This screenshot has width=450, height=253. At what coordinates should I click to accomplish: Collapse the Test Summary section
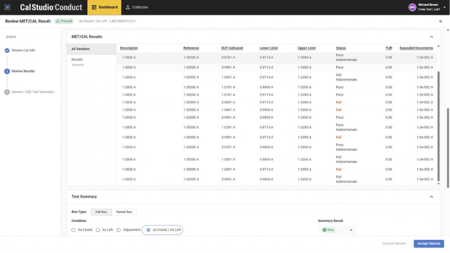tap(431, 196)
